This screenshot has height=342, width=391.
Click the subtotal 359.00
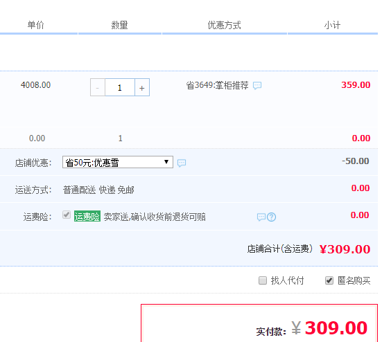coord(356,85)
